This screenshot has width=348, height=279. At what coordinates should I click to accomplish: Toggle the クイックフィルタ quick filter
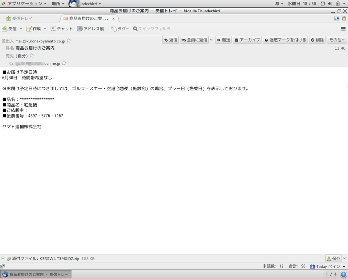152,29
